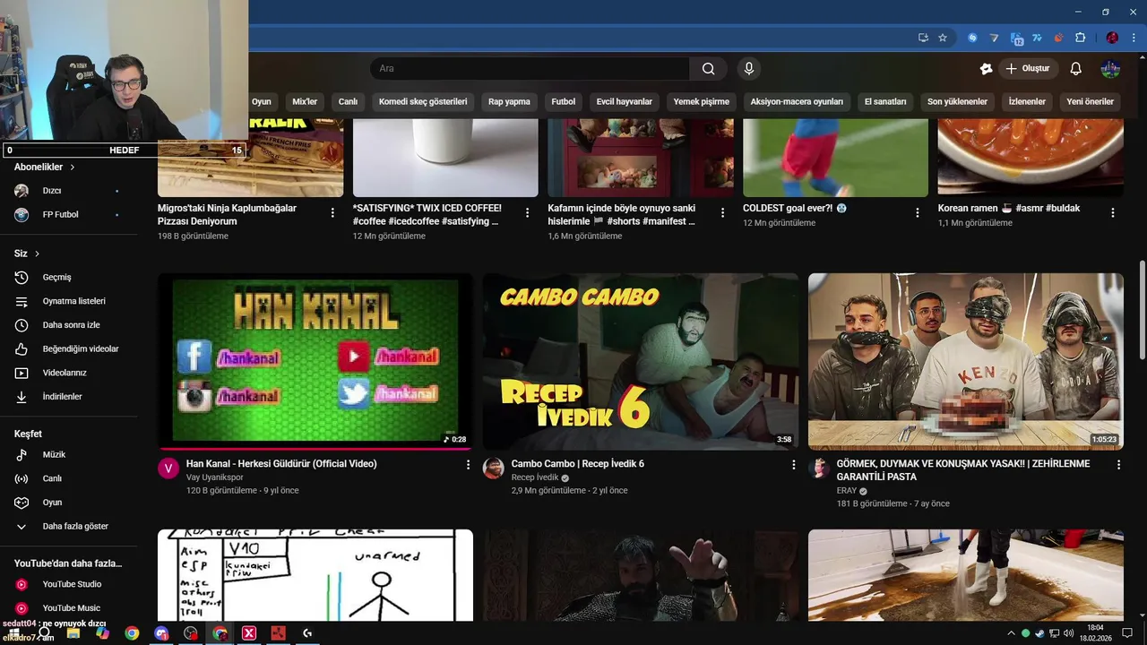Image resolution: width=1147 pixels, height=645 pixels.
Task: Select the Futbol filter chip
Action: tap(564, 102)
